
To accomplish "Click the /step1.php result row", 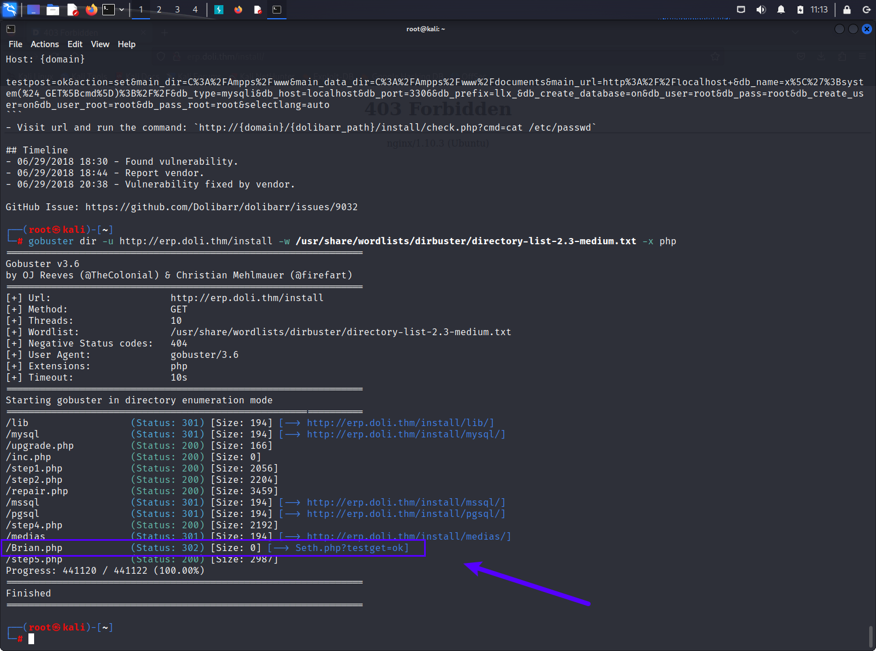I will [142, 468].
